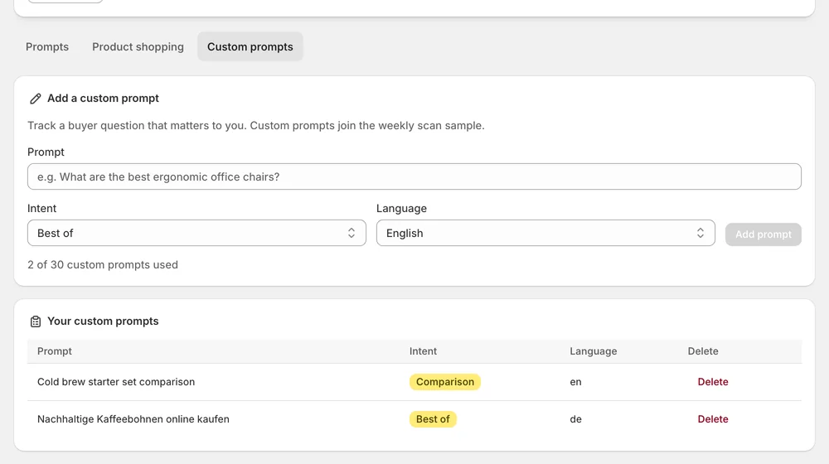Click the 2 of 30 custom prompts used text
This screenshot has height=464, width=829.
click(103, 264)
